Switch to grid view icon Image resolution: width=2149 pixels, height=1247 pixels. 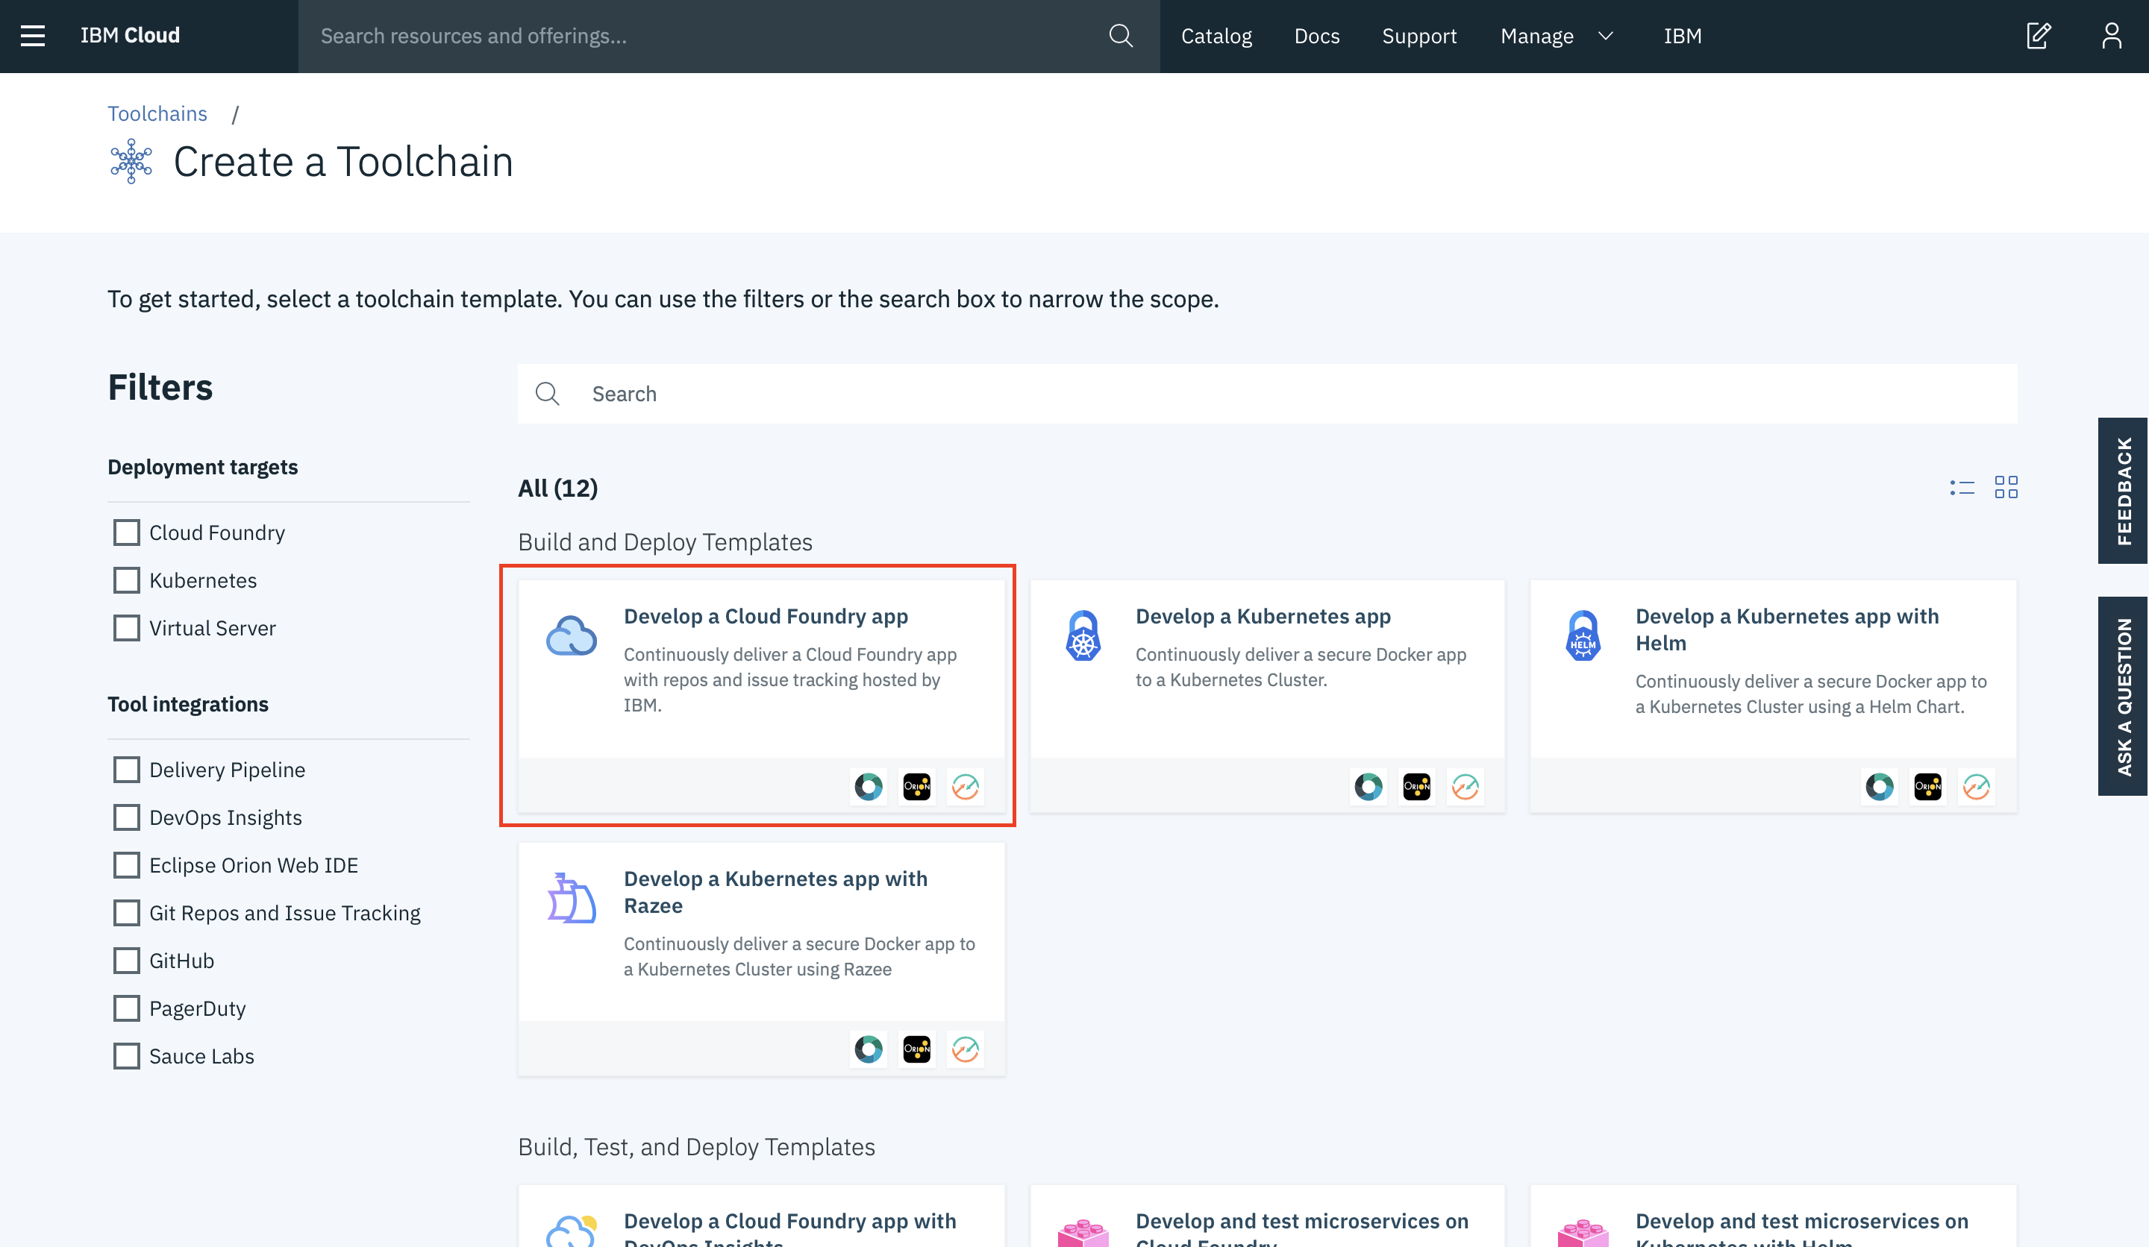[2006, 488]
